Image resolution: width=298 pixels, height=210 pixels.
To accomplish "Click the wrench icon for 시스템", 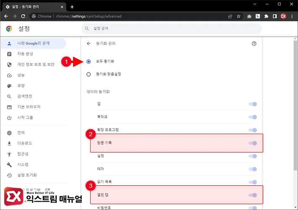I will point(9,165).
